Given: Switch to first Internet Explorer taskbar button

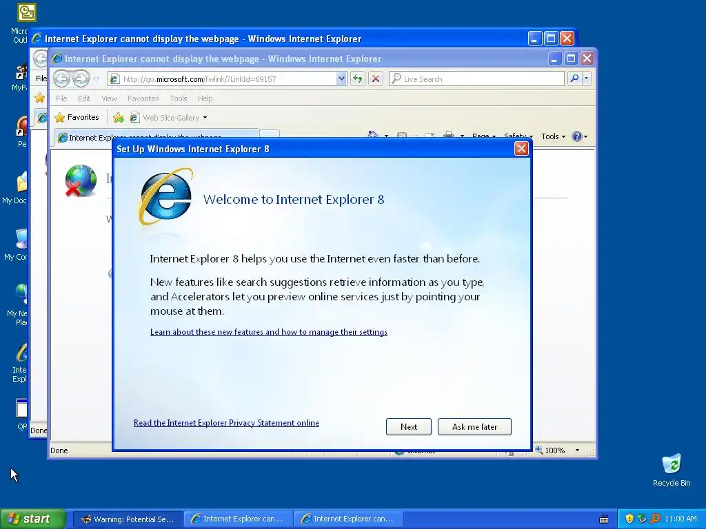Looking at the screenshot, I should pyautogui.click(x=238, y=519).
